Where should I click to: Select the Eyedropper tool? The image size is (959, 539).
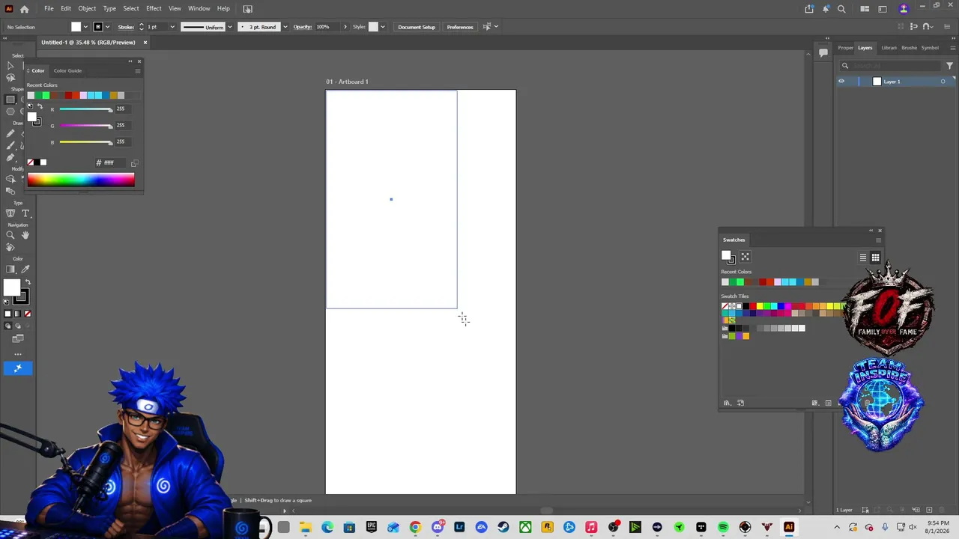coord(25,269)
